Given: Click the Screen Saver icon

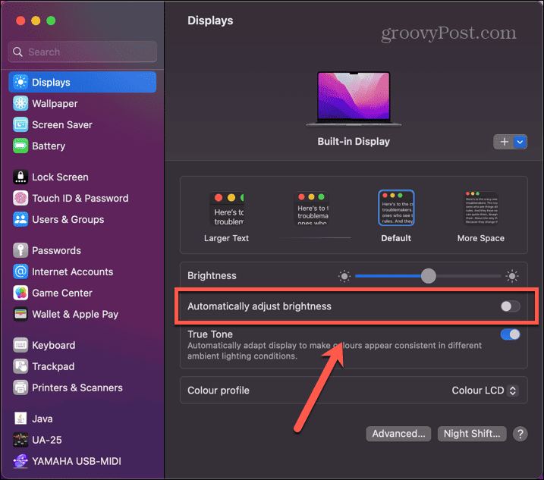Looking at the screenshot, I should [20, 124].
